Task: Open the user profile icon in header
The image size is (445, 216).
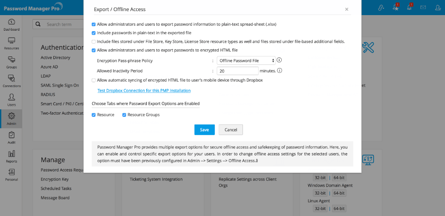Action: coord(438,8)
